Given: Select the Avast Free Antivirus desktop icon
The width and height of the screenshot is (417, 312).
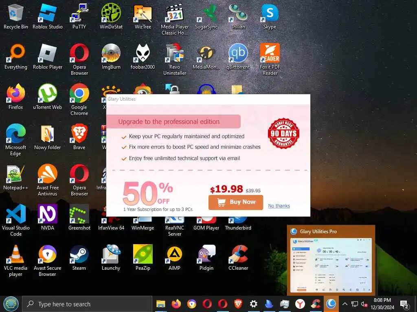Looking at the screenshot, I should point(48,180).
